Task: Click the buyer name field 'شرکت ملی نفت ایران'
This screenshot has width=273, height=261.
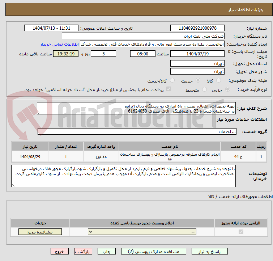Action: click(x=143, y=36)
